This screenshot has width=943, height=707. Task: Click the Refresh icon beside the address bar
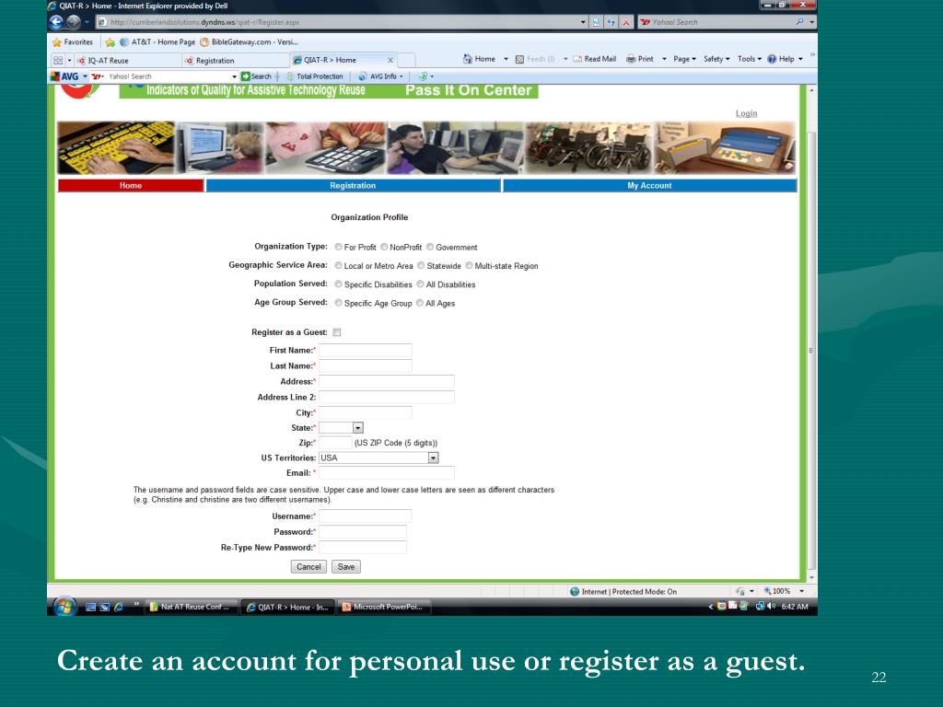pyautogui.click(x=611, y=22)
